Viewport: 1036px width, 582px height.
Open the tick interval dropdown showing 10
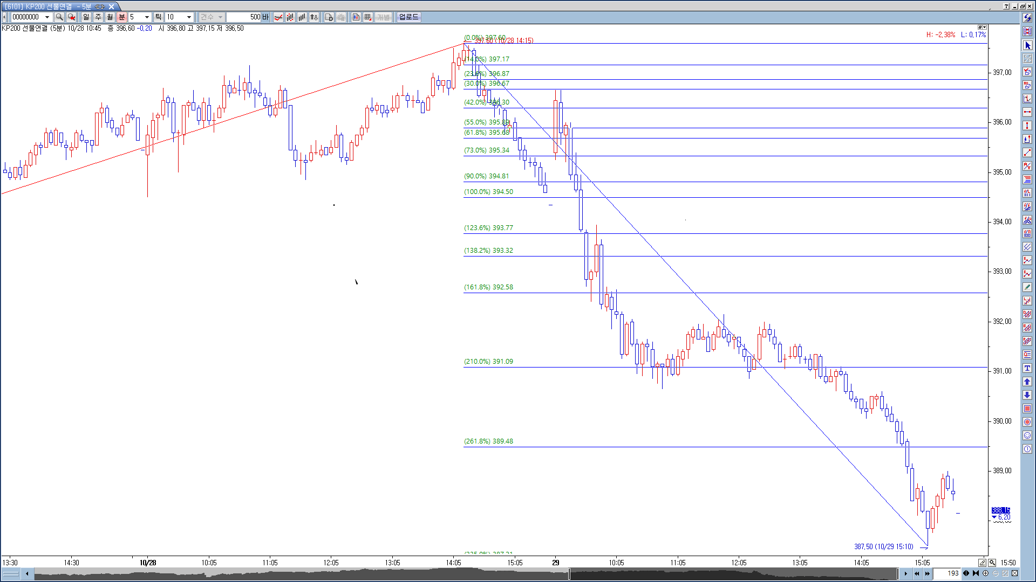coord(189,17)
